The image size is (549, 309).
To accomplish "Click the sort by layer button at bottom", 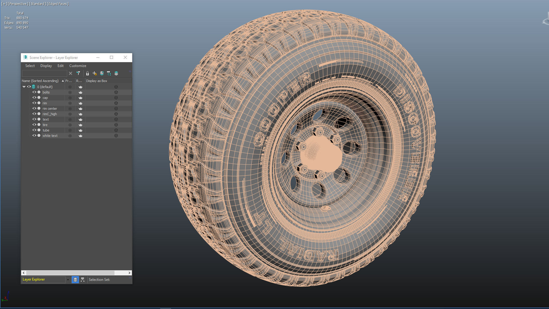I will tap(75, 280).
